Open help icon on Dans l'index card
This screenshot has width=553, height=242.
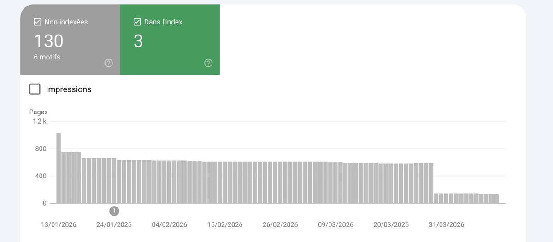pos(208,63)
